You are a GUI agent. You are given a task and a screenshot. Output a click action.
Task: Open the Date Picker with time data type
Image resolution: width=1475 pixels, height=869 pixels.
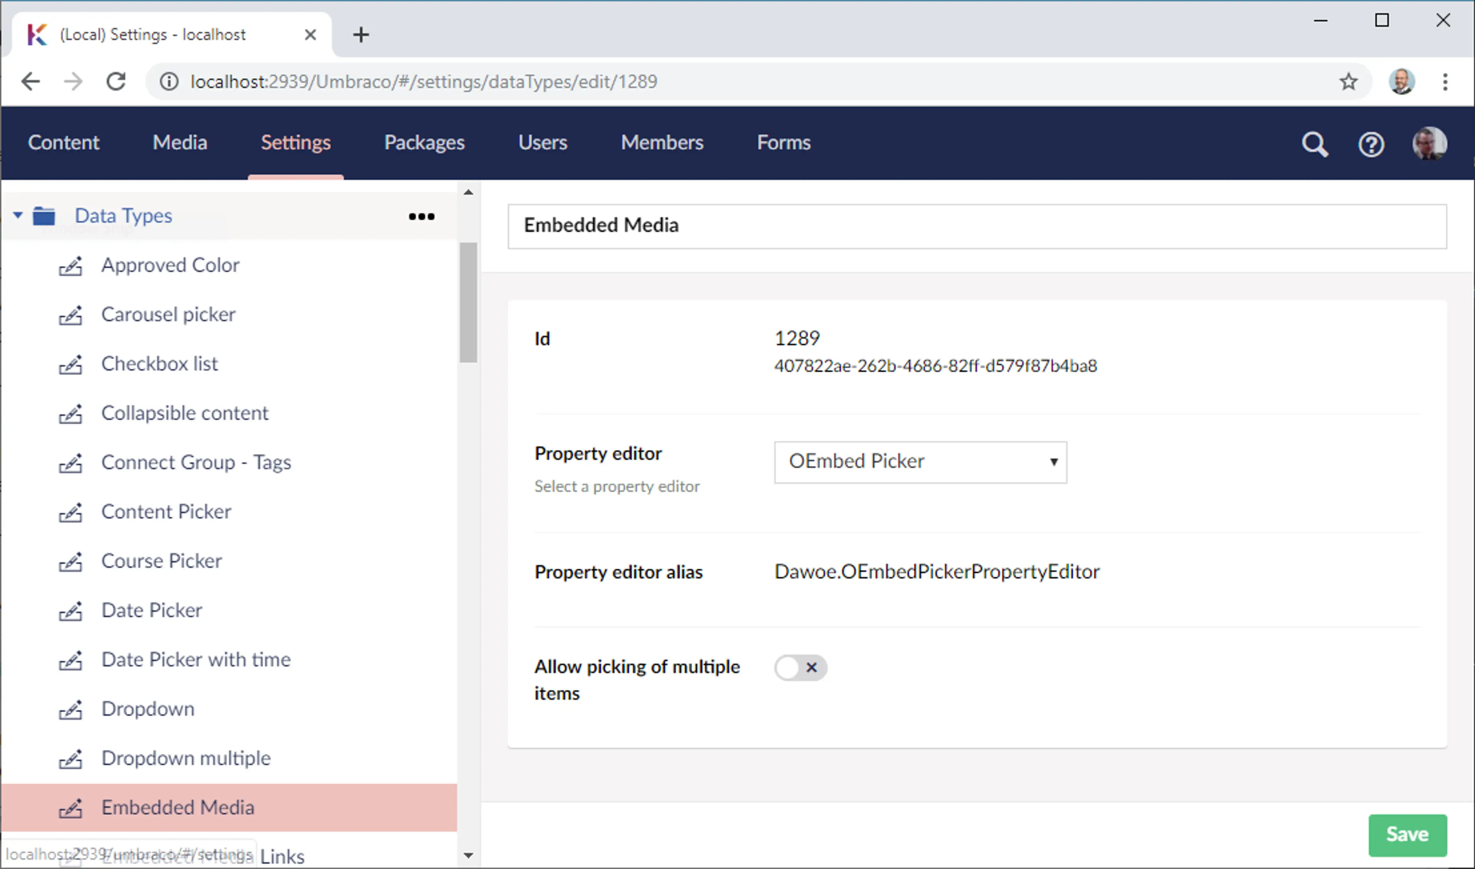[x=196, y=659]
